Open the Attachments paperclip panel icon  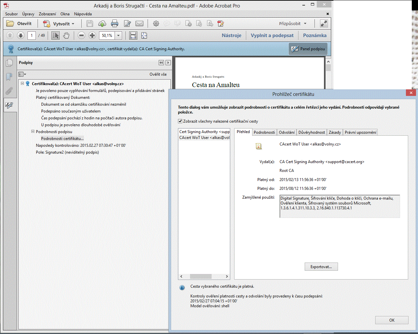9,91
